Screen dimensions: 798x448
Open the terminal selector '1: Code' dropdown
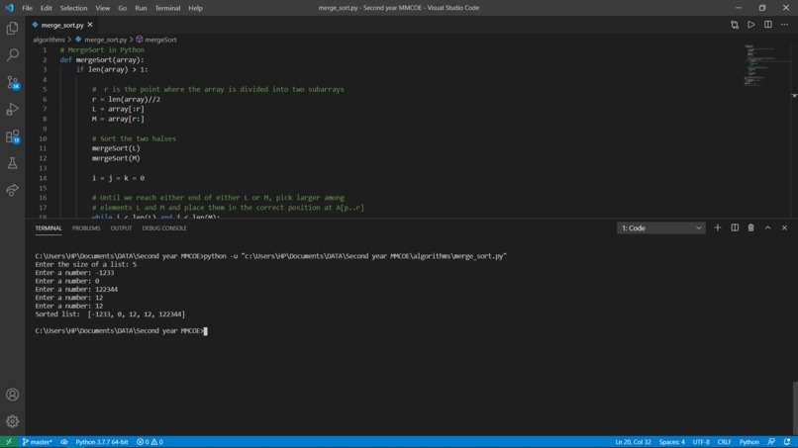[x=661, y=228]
